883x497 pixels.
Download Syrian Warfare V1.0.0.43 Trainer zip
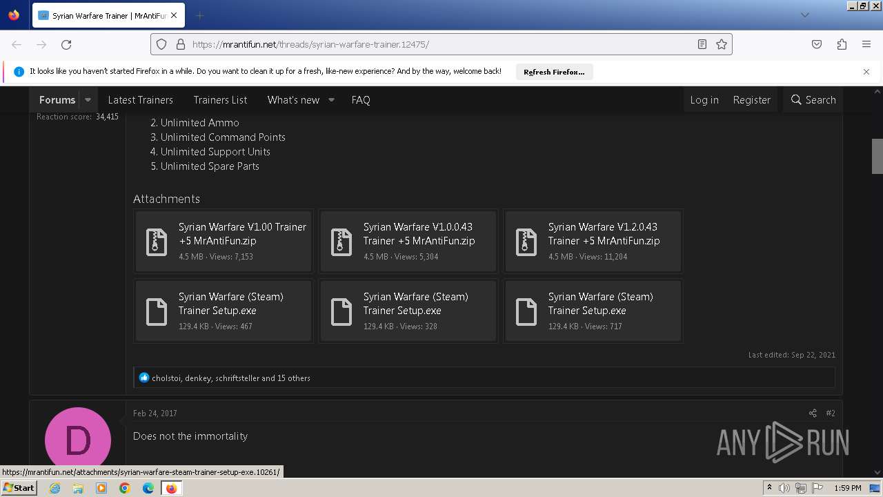(419, 234)
